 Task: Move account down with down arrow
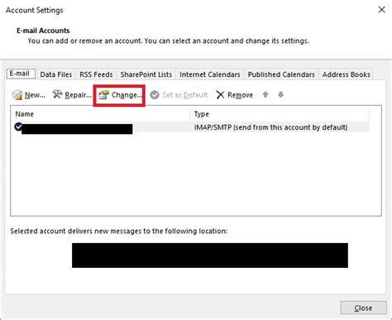point(280,94)
